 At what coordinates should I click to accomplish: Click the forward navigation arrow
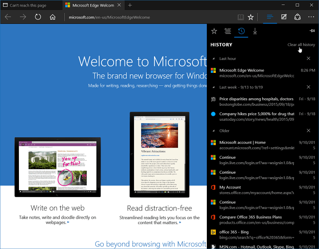point(23,17)
